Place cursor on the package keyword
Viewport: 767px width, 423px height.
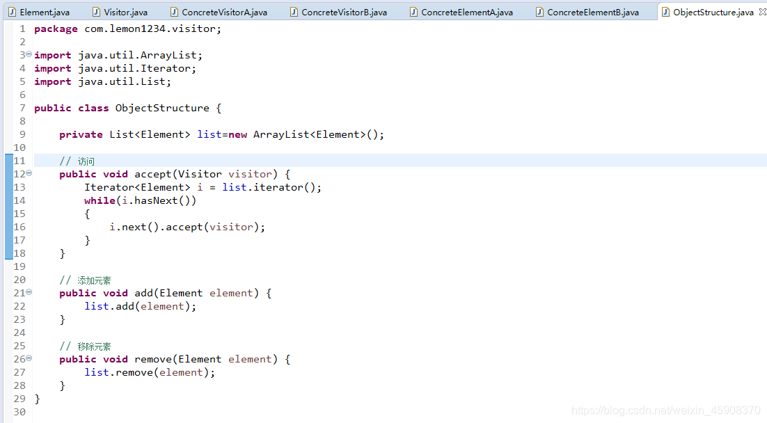pyautogui.click(x=56, y=28)
